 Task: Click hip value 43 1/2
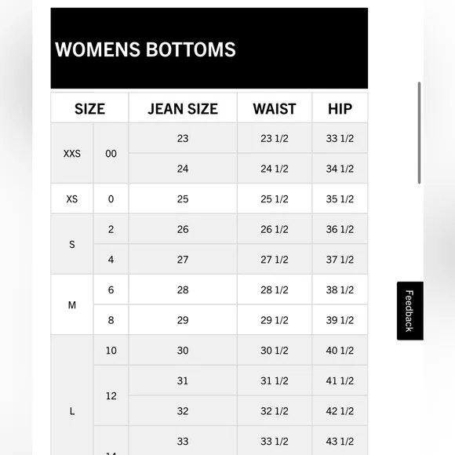[x=340, y=441]
